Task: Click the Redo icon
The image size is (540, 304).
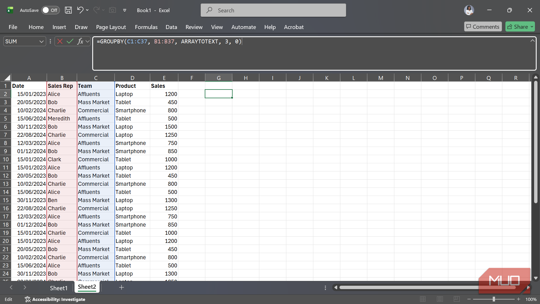Action: click(96, 10)
